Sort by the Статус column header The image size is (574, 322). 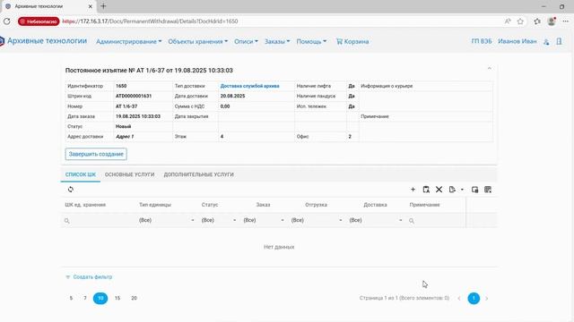[x=210, y=205]
